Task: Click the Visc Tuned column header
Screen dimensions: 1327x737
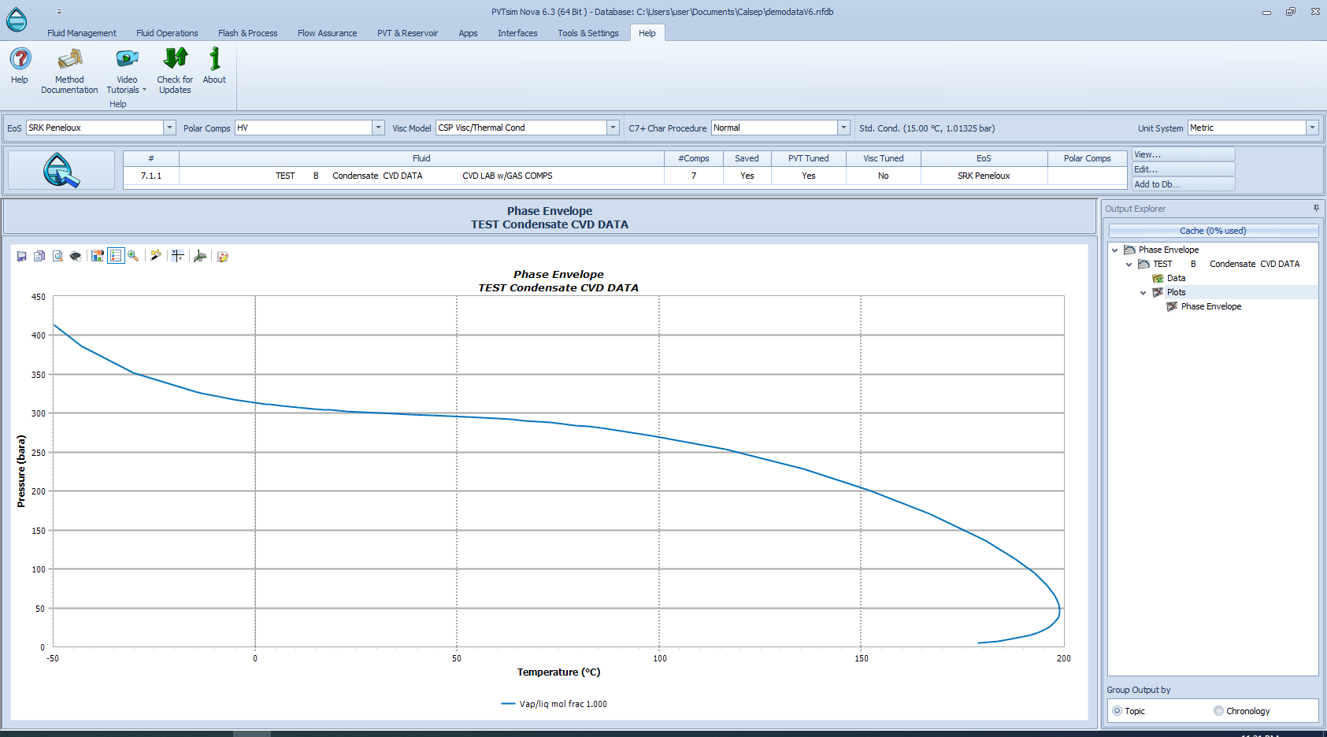Action: 884,158
